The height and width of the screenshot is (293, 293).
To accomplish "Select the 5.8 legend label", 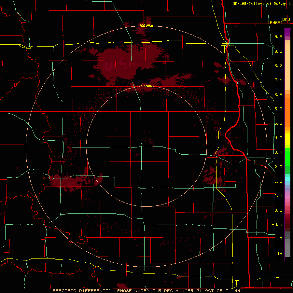I will (278, 109).
